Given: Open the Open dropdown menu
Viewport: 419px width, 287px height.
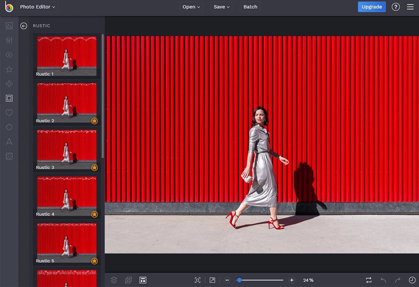Looking at the screenshot, I should pyautogui.click(x=191, y=7).
